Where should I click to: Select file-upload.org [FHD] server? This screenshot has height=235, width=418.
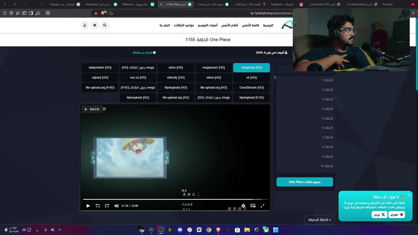pos(100,87)
